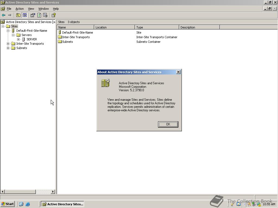Click the tree pane horizontal scrollbar thumb
The width and height of the screenshot is (278, 208).
click(x=20, y=191)
